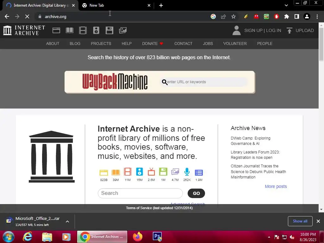This screenshot has height=243, width=324.
Task: Switch to the New Tab tab
Action: coord(116,5)
